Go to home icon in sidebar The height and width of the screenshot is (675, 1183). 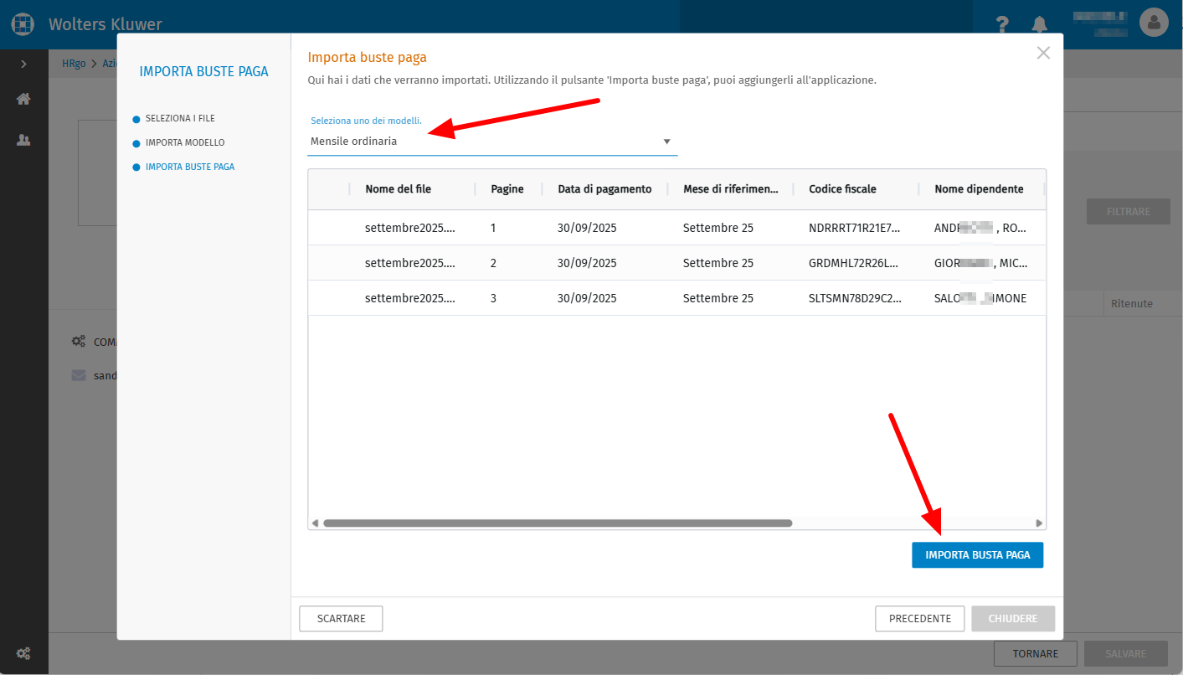(x=23, y=99)
